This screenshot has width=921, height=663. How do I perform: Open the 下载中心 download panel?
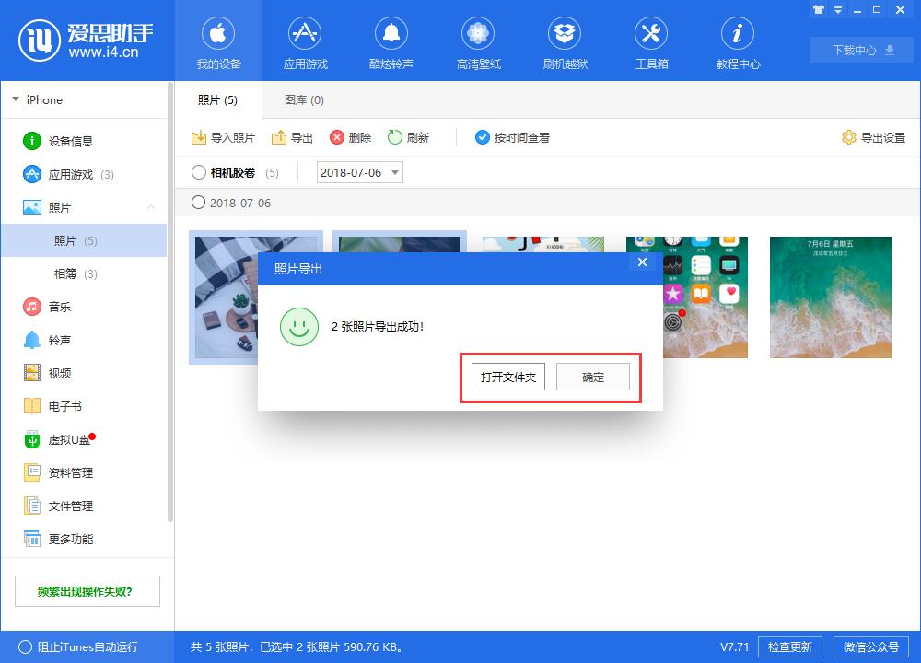pyautogui.click(x=859, y=51)
